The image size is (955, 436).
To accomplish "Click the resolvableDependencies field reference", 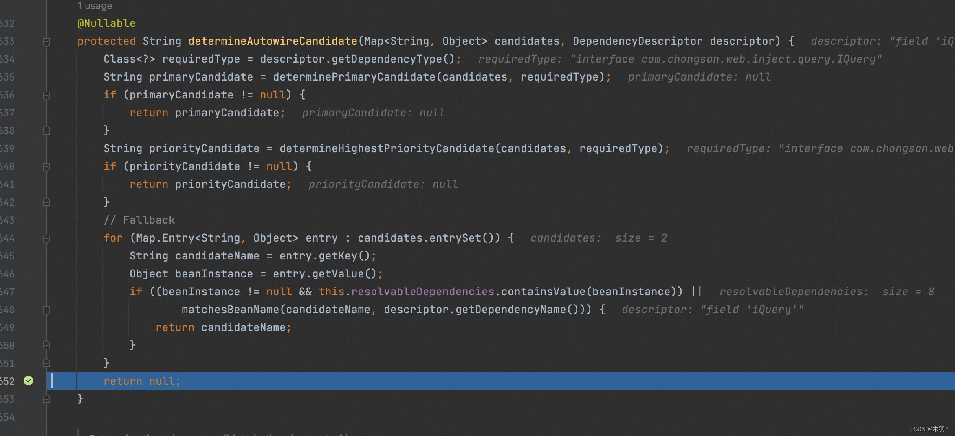I will point(422,292).
